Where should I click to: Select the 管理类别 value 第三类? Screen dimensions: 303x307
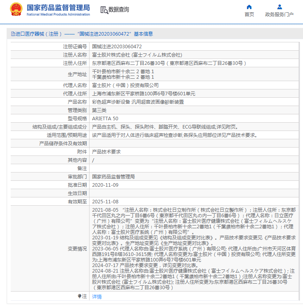tap(99, 110)
